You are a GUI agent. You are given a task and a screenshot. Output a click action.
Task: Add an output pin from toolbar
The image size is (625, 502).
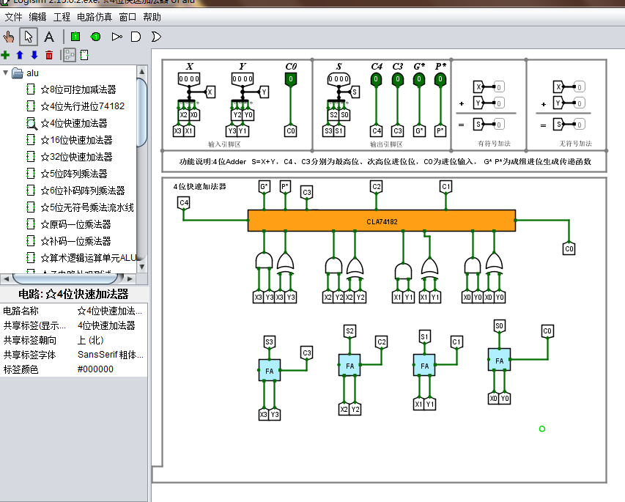[96, 37]
